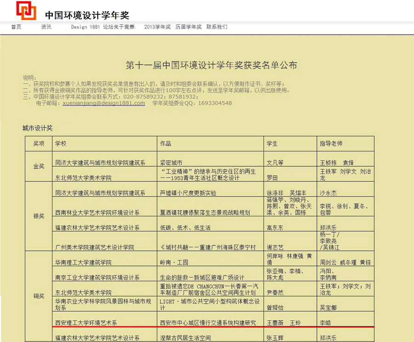Click the 联系我们 contact link
Screen dimensions: 414x342
(217, 27)
